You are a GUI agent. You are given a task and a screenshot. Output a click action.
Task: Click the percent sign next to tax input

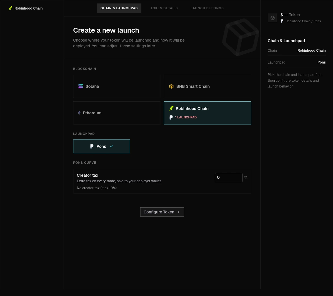pos(246,178)
